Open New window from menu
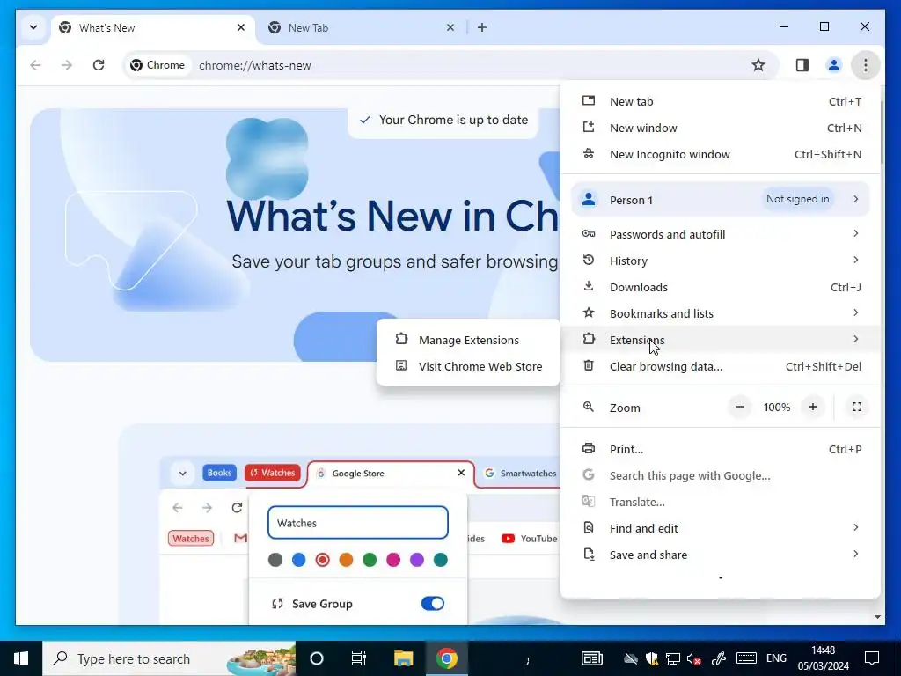This screenshot has height=676, width=901. pos(721,128)
